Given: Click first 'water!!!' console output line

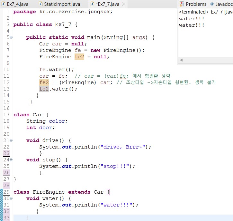Looking at the screenshot, I should pyautogui.click(x=192, y=19).
